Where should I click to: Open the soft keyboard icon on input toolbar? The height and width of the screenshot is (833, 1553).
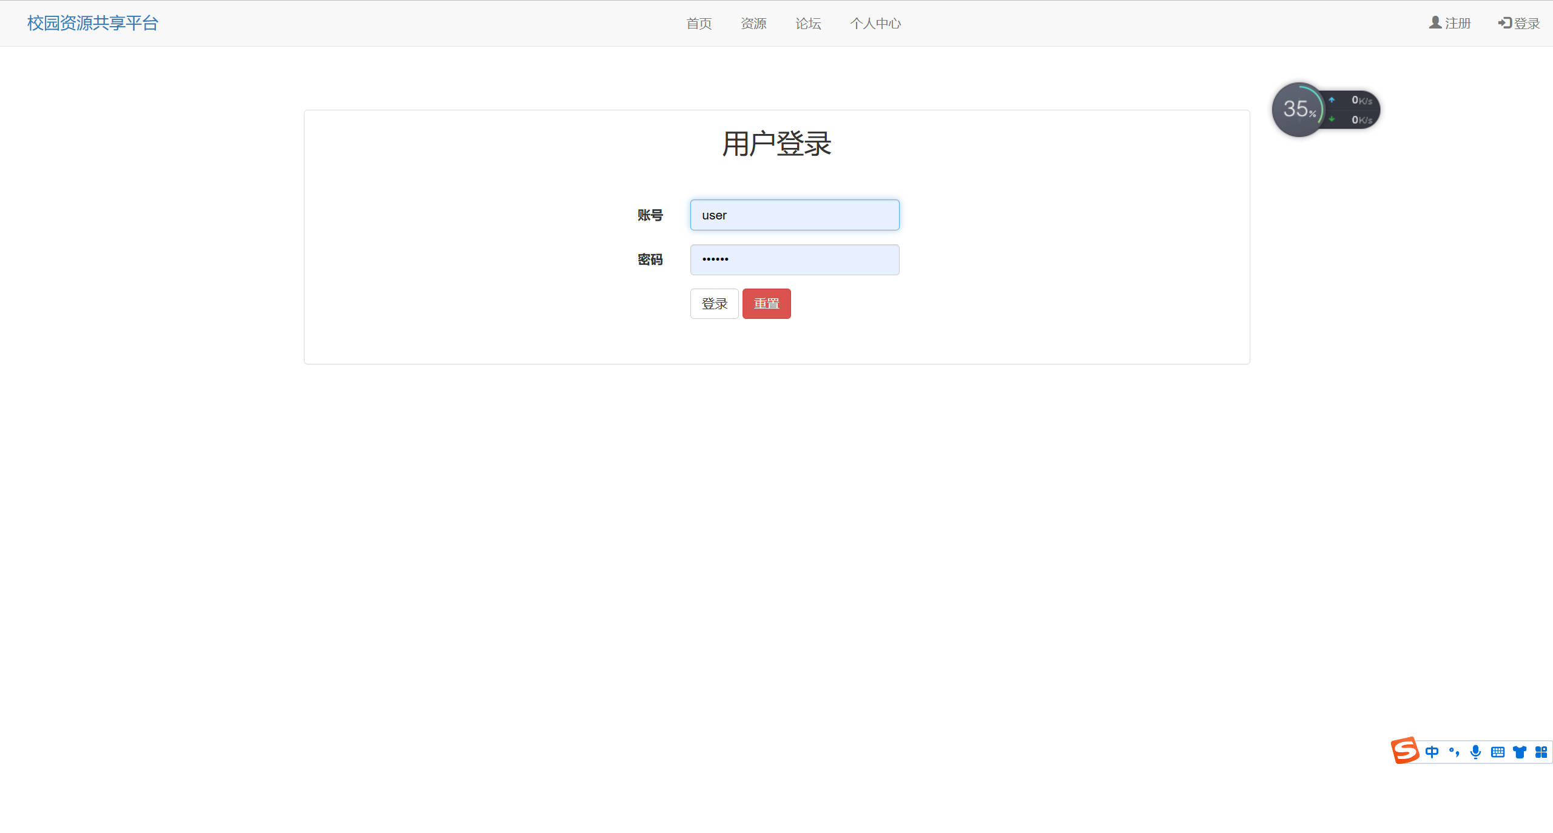(1497, 752)
